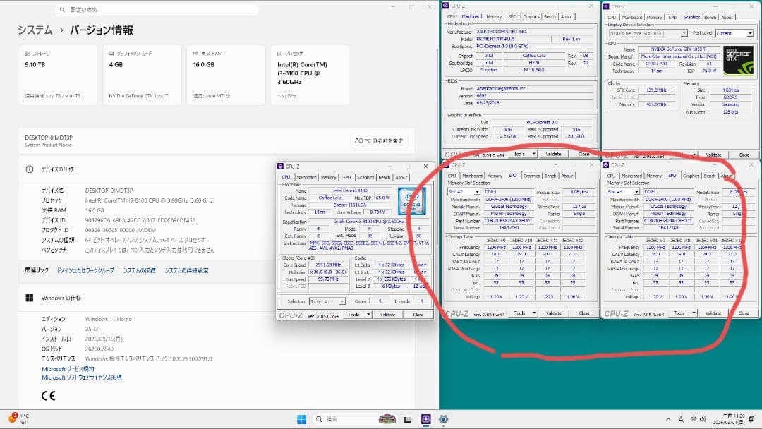
Task: Click the 'American Megatrends Inc.' BIOS brand value
Action: 535,89
